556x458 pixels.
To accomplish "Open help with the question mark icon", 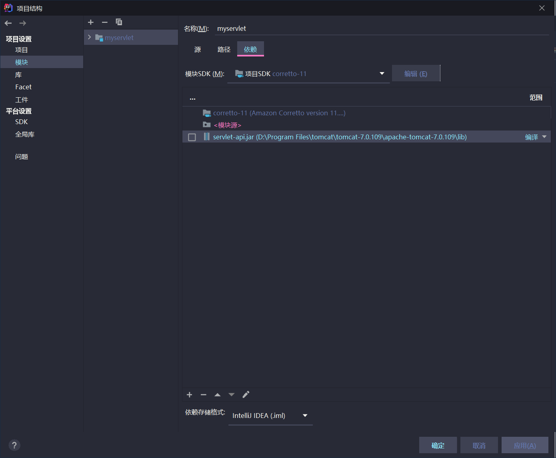I will (14, 445).
